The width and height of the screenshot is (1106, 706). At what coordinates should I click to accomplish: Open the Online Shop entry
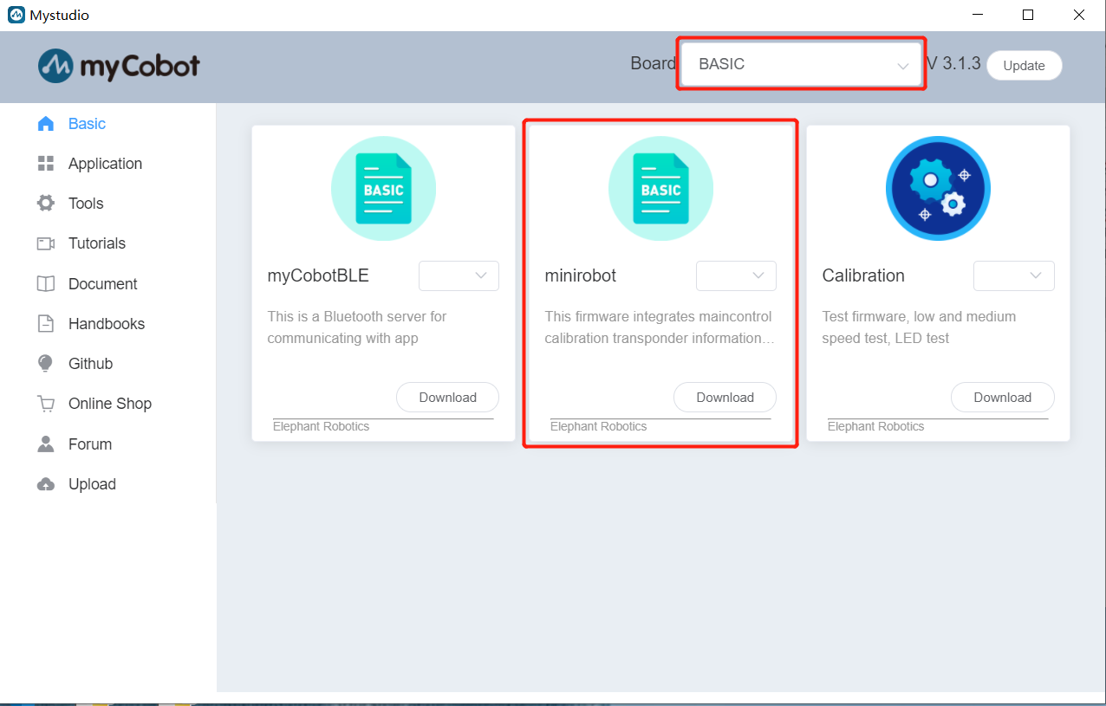click(x=110, y=404)
